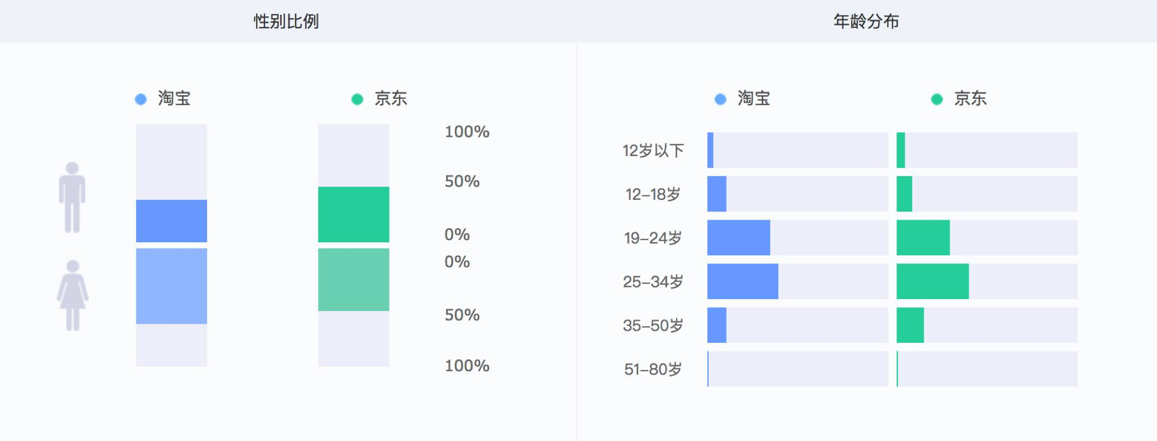Image resolution: width=1157 pixels, height=441 pixels.
Task: Click the 京东 green bar for 12–18岁
Action: [904, 194]
